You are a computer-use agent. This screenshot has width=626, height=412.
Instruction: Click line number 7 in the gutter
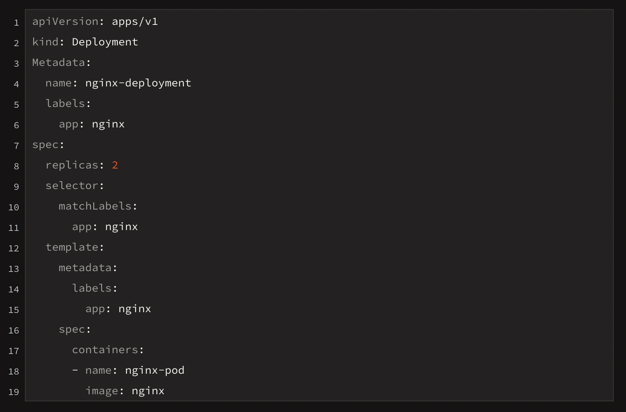click(16, 146)
